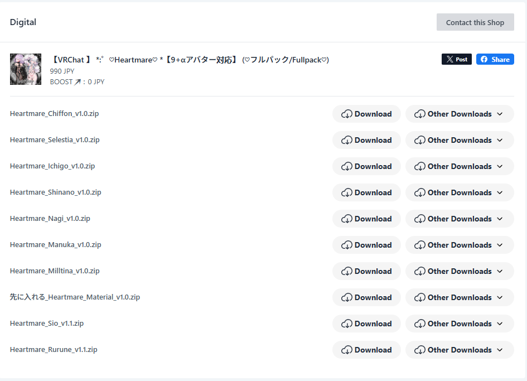
Task: Click Contact this Shop button
Action: click(x=475, y=22)
